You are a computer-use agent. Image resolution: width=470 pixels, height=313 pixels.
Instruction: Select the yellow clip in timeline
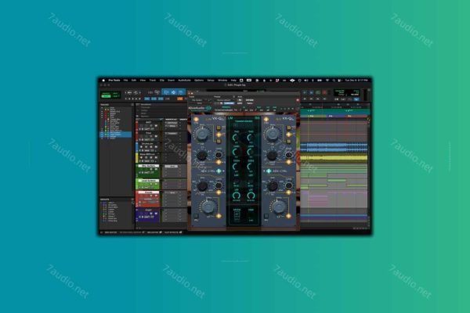pyautogui.click(x=334, y=157)
